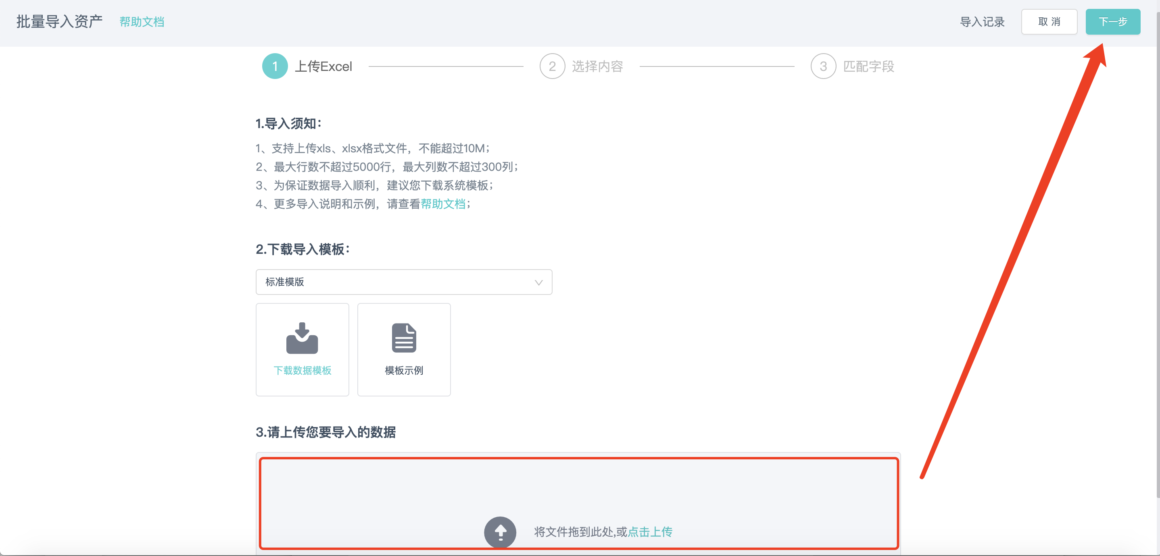Click step 3 circle for 匹配字段
This screenshot has width=1160, height=556.
tap(823, 66)
